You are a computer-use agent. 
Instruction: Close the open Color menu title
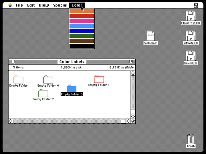click(x=77, y=5)
